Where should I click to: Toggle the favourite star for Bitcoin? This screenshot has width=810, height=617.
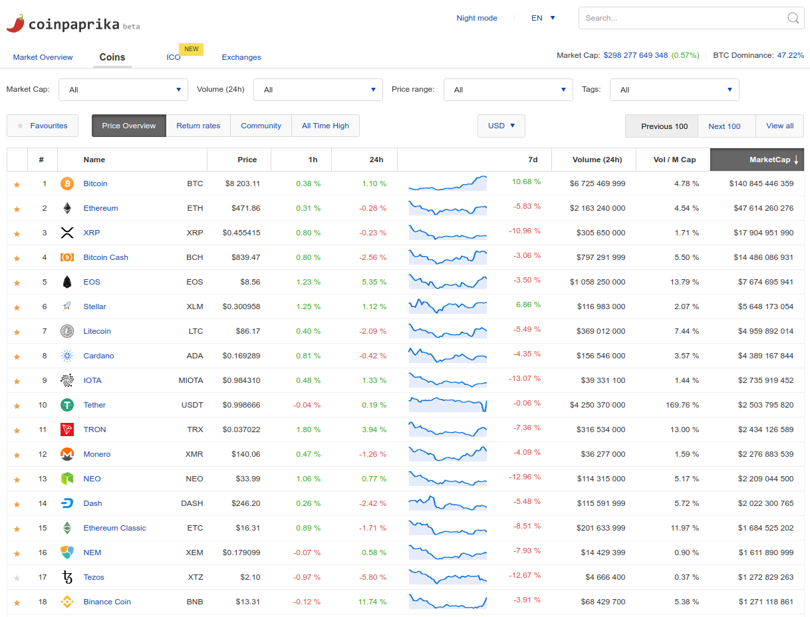coord(17,184)
